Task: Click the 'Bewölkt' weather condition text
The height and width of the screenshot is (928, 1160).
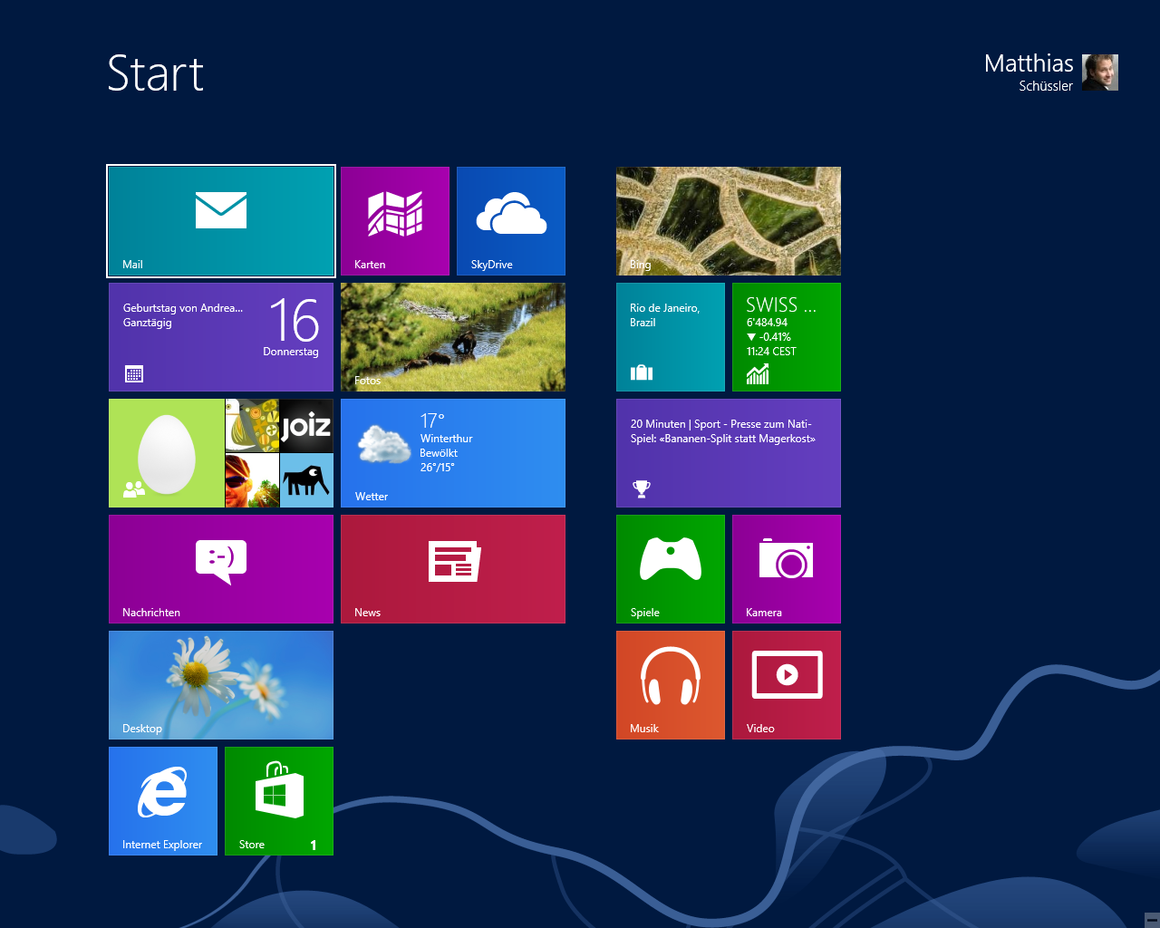Action: [x=439, y=453]
